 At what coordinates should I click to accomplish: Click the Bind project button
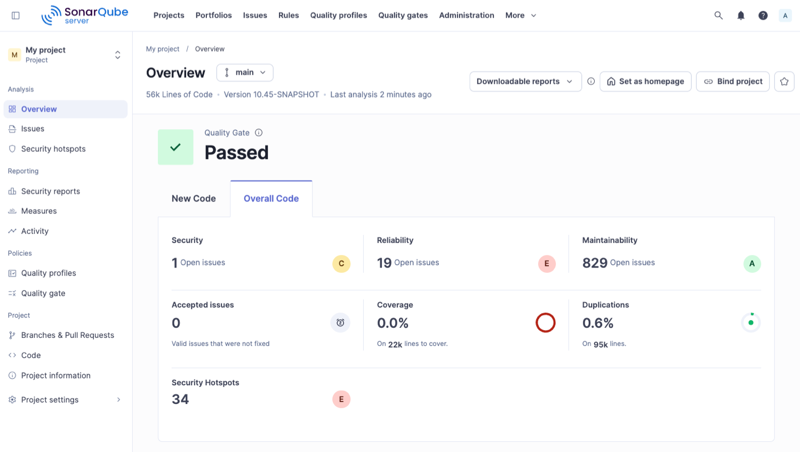point(732,81)
